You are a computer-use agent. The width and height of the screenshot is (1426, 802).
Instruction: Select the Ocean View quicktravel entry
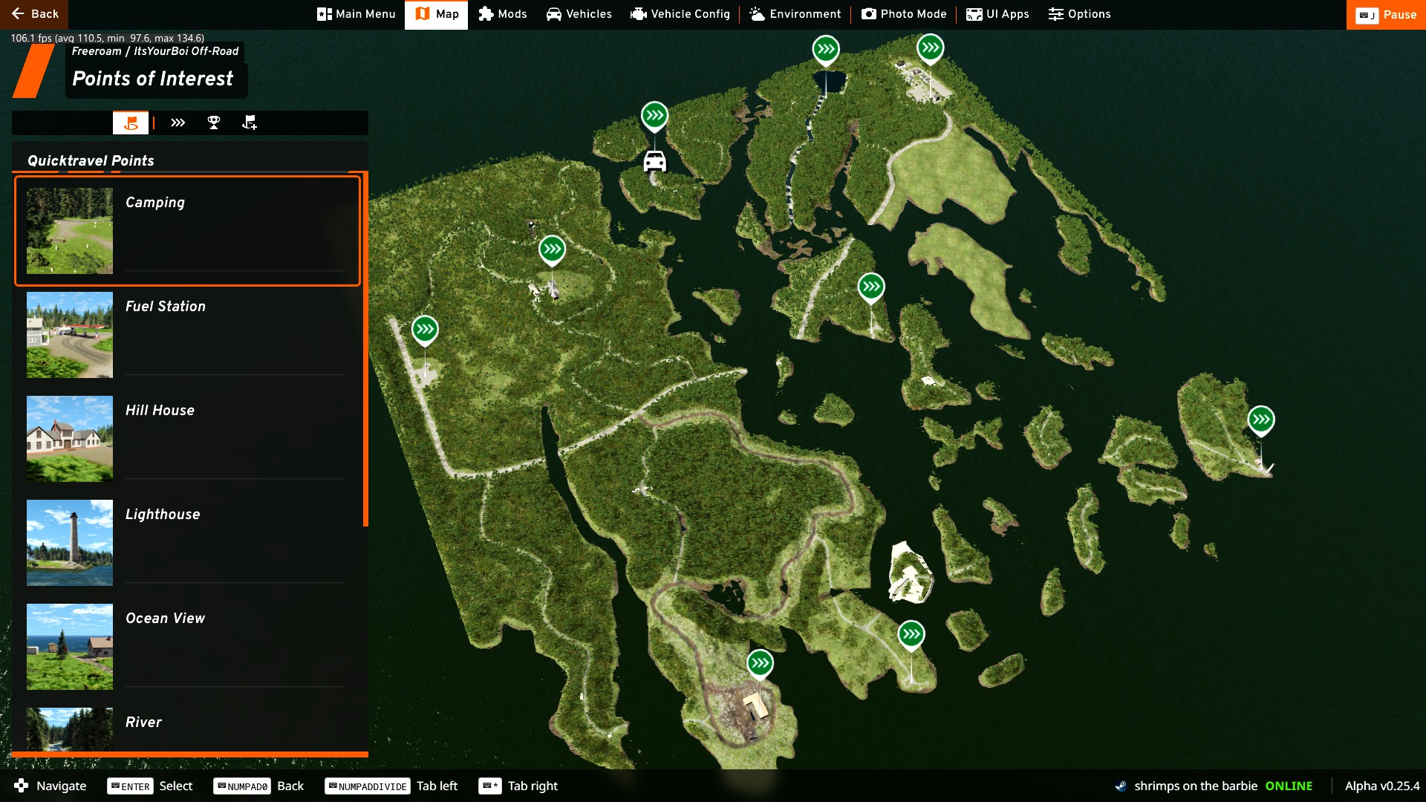[x=187, y=647]
